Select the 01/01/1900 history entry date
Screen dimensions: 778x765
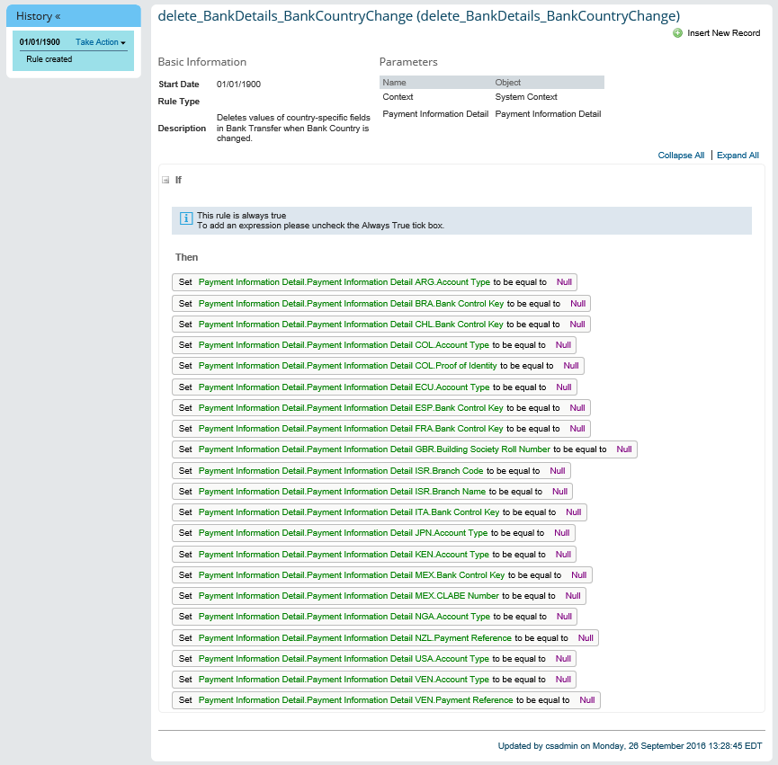40,42
